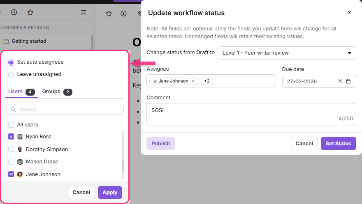The height and width of the screenshot is (204, 362).
Task: Check Dorothy Simpson checkbox
Action: click(x=11, y=149)
